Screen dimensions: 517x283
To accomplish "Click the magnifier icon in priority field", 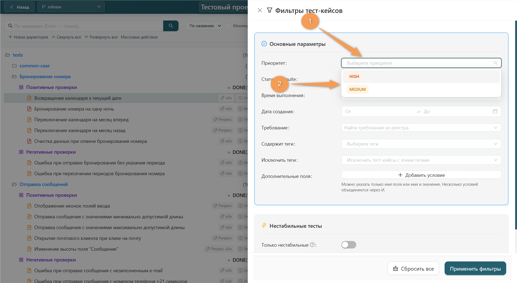I will click(495, 63).
